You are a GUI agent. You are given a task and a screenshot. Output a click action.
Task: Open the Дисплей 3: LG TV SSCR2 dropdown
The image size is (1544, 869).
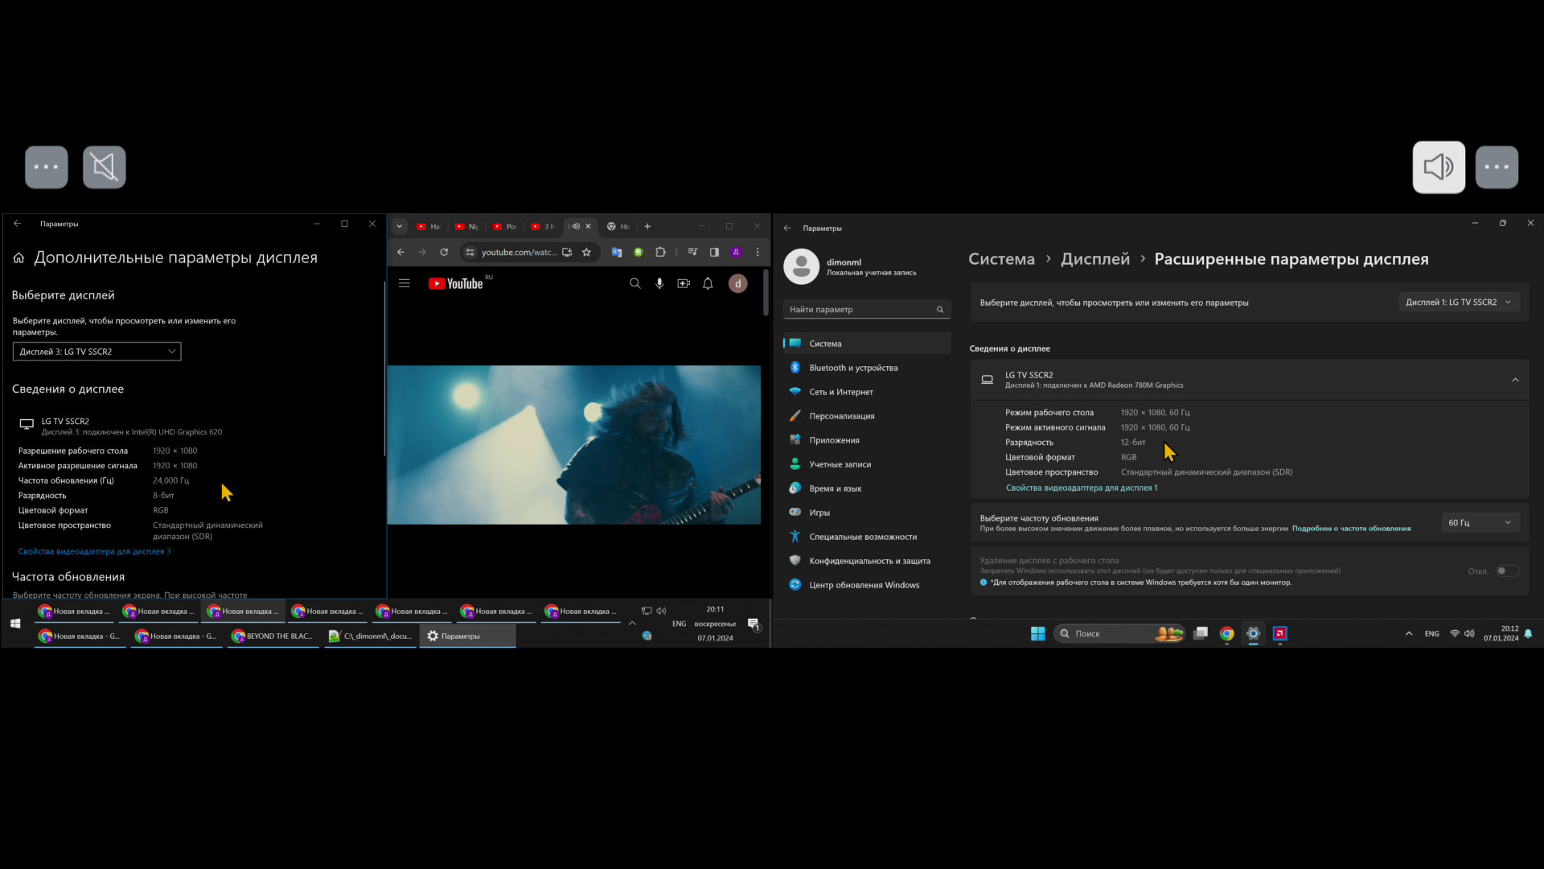(96, 352)
